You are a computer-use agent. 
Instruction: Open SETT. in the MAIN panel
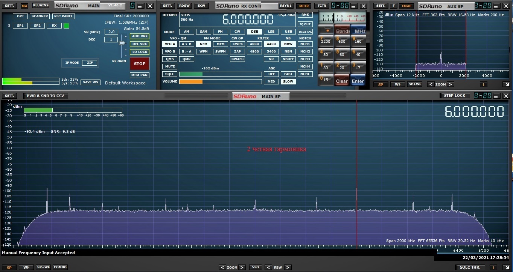point(9,6)
